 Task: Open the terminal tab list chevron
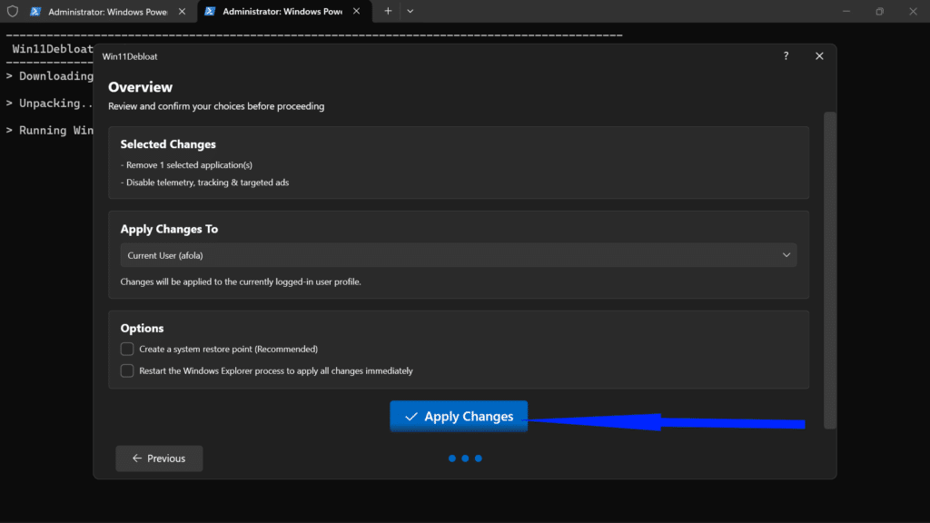(x=411, y=11)
